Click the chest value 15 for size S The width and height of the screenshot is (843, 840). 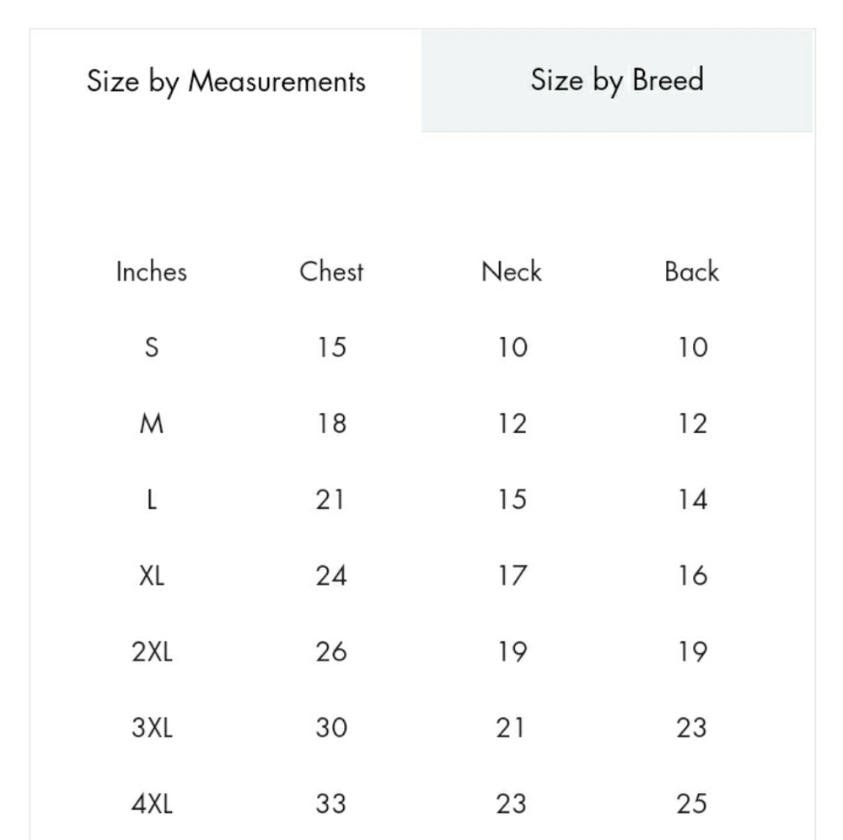(x=331, y=347)
